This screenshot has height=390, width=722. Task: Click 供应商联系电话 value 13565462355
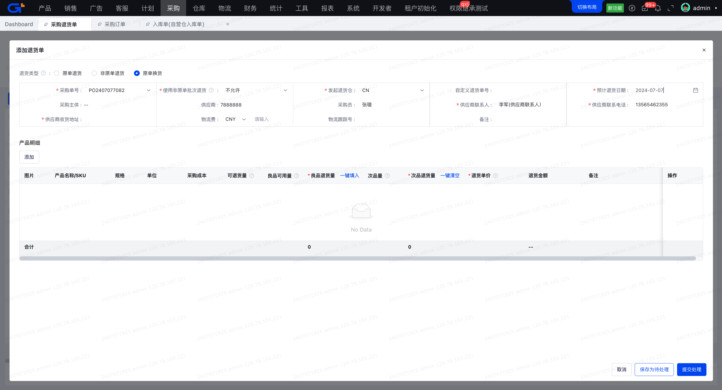(652, 105)
